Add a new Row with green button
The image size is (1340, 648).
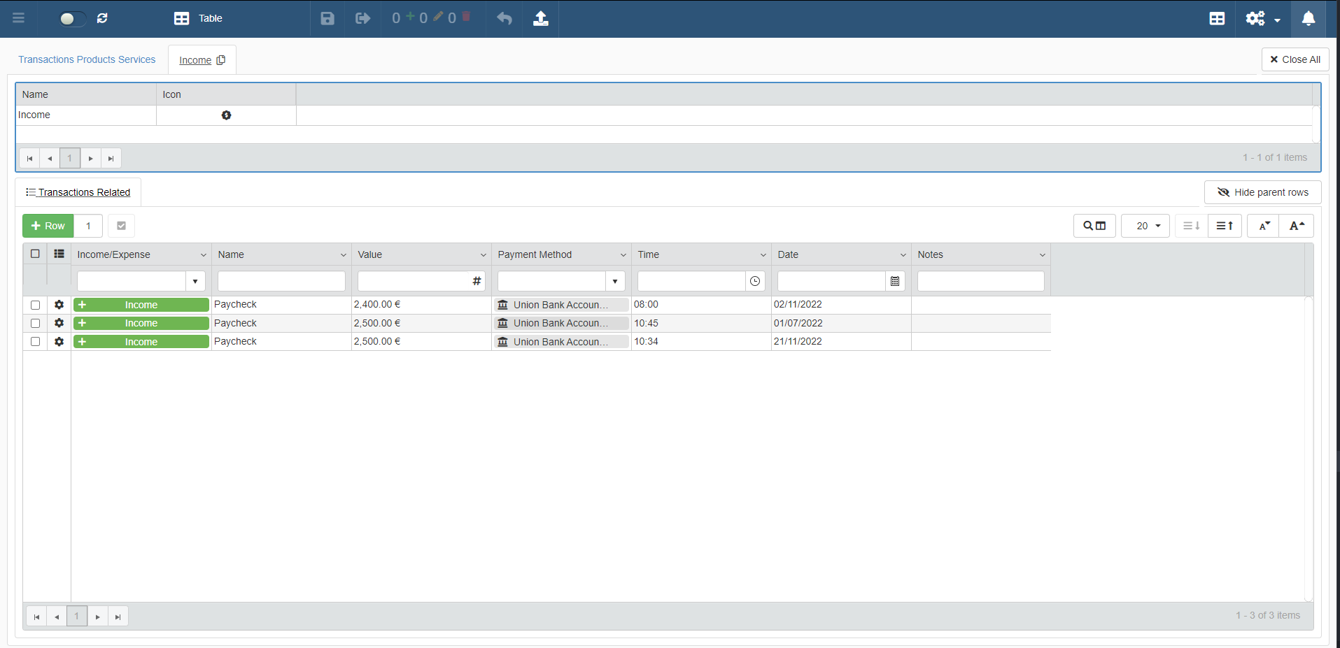(48, 226)
